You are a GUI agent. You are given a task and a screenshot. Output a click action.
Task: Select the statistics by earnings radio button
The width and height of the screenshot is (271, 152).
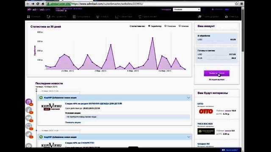tap(149, 26)
